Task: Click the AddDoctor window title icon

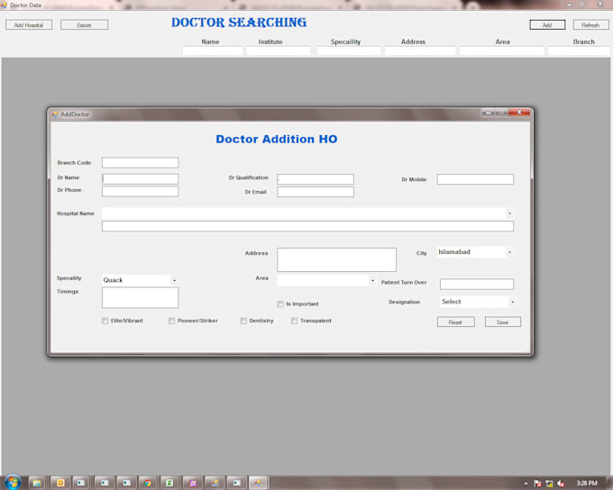Action: 55,114
